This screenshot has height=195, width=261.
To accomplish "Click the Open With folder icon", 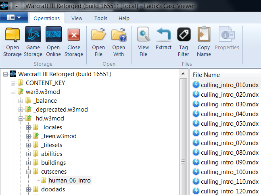I will click(119, 34).
